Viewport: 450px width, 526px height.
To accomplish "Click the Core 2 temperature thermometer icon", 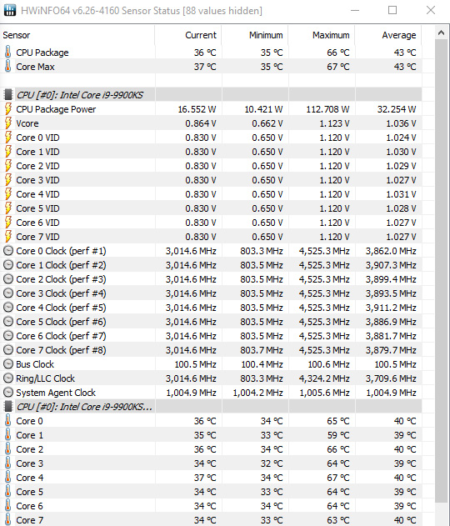I will pos(7,448).
